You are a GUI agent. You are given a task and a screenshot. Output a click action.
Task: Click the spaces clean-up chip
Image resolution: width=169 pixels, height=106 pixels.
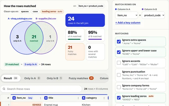point(25,12)
